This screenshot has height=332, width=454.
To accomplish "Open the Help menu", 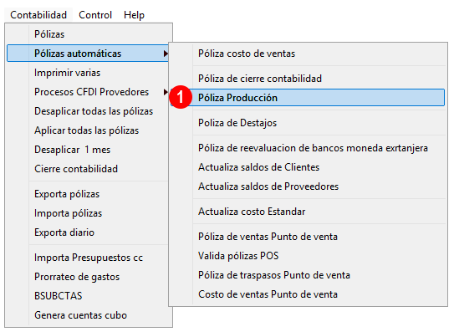I will tap(134, 15).
